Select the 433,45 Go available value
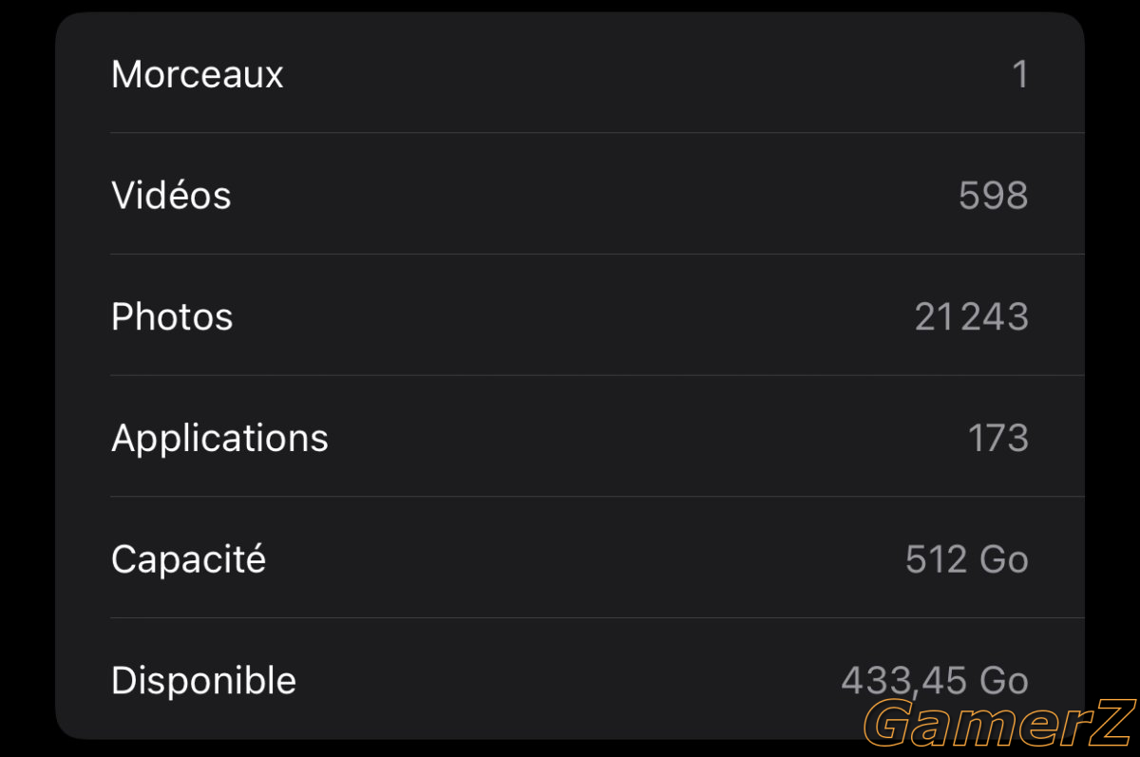 point(935,680)
